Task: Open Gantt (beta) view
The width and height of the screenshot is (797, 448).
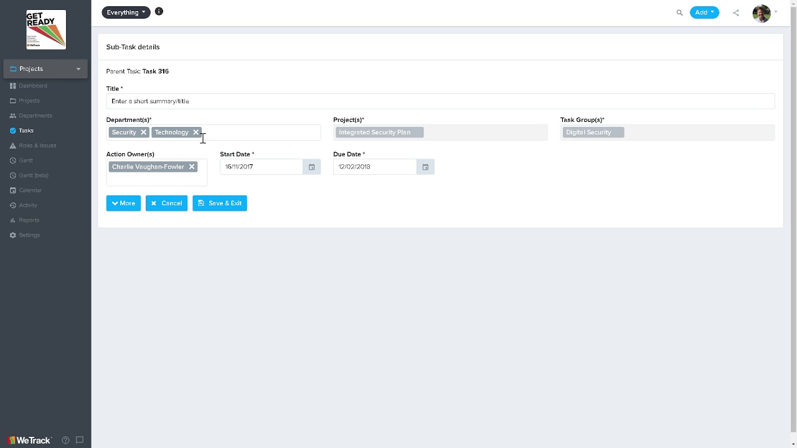Action: coord(29,175)
